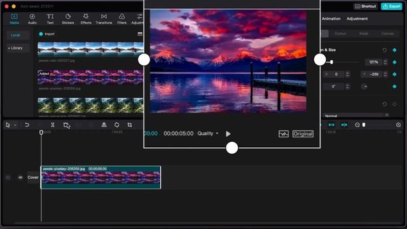Select the lake mountains media thumbnail
Screen dimensions: 407x229
click(90, 50)
